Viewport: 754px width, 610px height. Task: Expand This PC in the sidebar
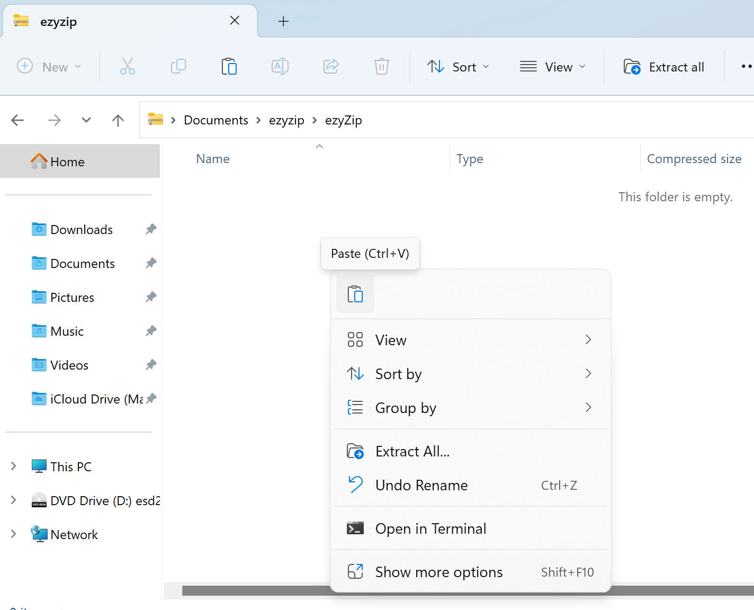(13, 466)
